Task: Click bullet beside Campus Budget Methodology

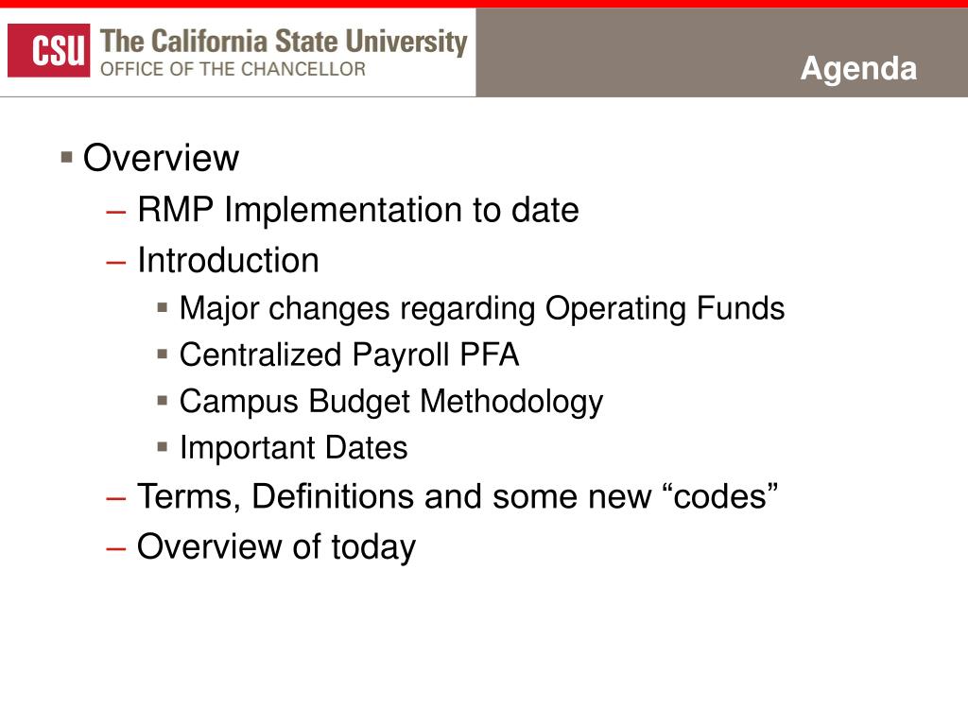Action: point(163,401)
